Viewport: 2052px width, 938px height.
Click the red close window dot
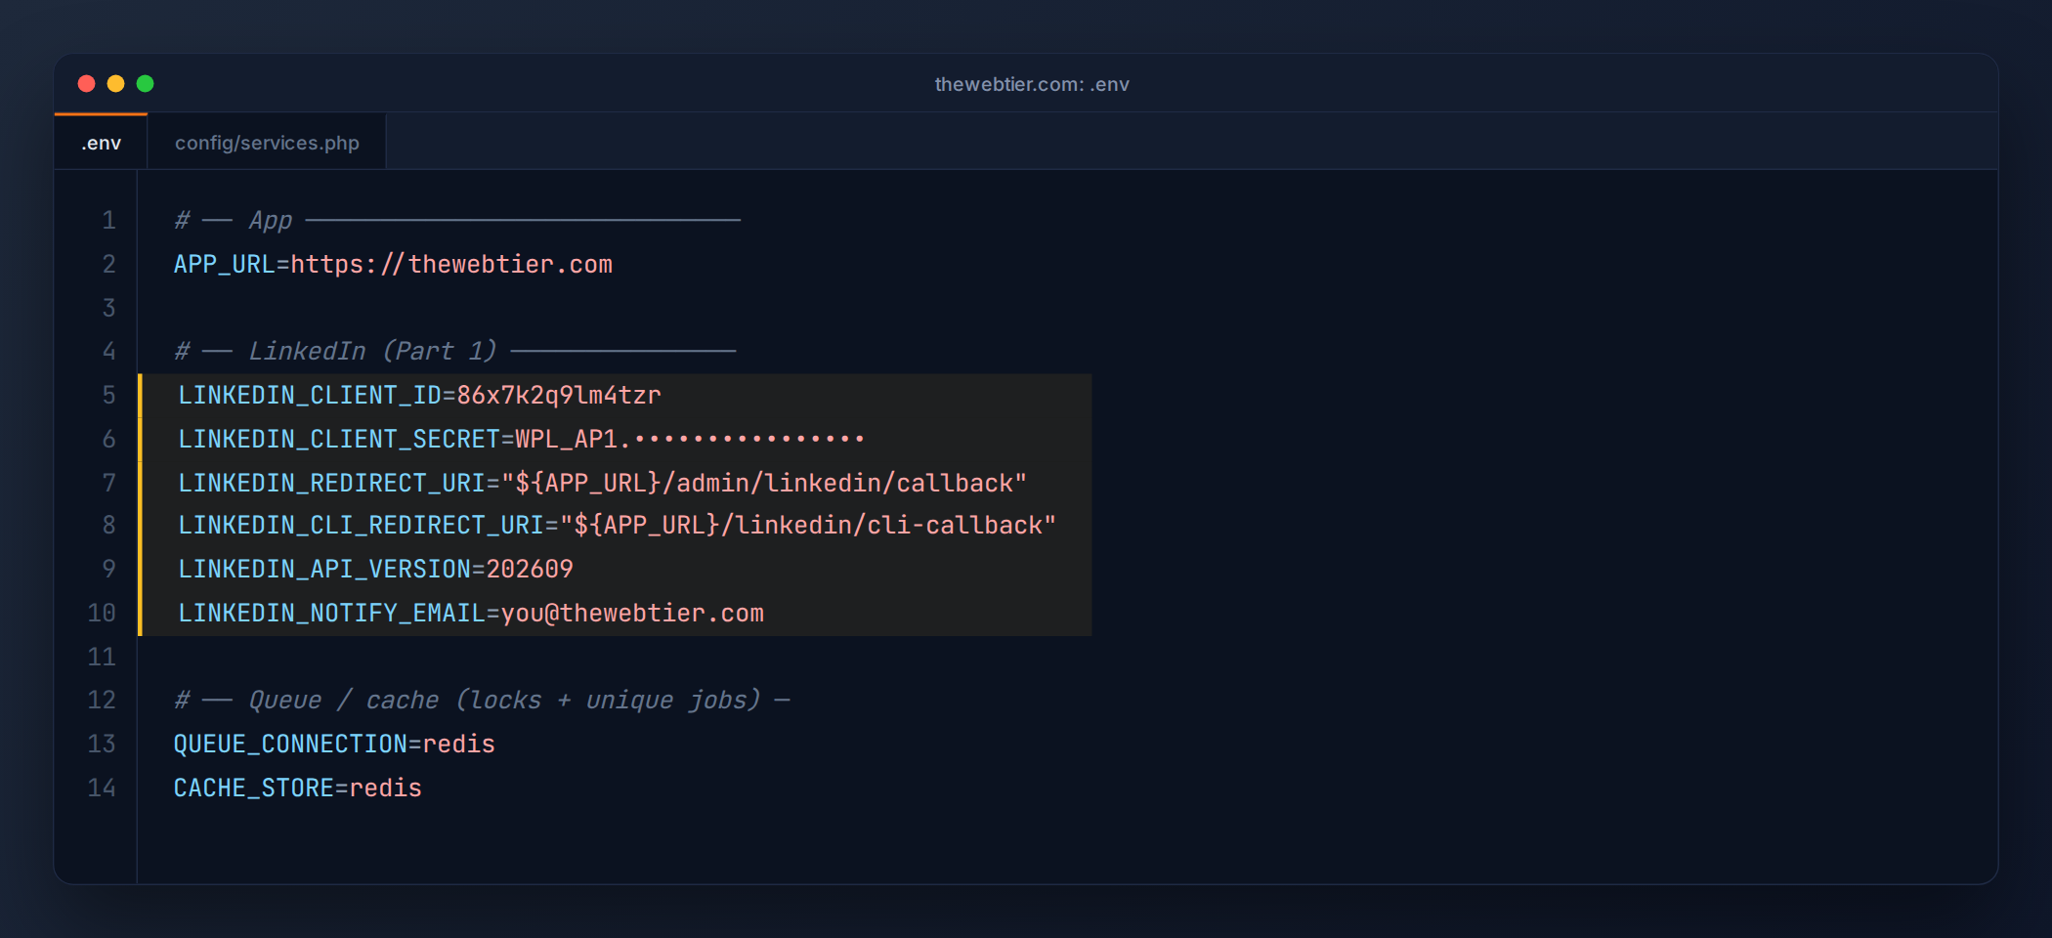86,84
